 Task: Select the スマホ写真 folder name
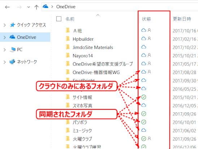coord(82,105)
